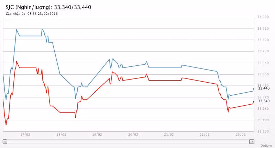Click the 33,550 y-axis label
275x148 pixels.
pyautogui.click(x=263, y=74)
